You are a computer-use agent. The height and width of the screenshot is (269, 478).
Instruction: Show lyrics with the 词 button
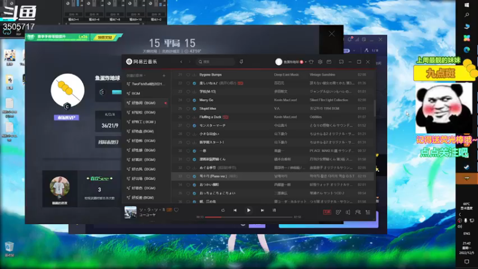point(274,210)
